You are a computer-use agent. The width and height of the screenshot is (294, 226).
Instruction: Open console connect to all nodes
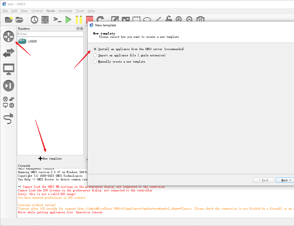point(57,20)
